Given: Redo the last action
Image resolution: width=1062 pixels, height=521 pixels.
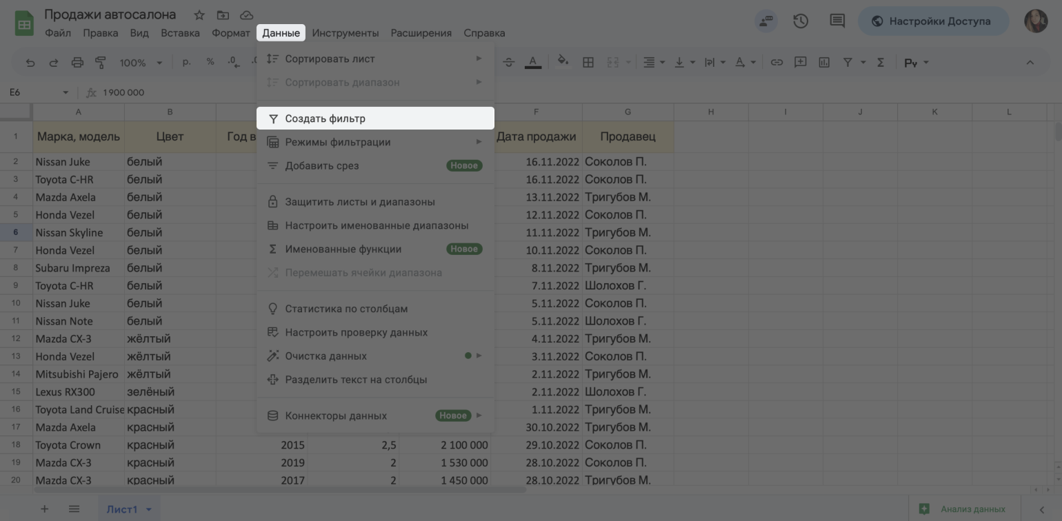Looking at the screenshot, I should [x=54, y=63].
